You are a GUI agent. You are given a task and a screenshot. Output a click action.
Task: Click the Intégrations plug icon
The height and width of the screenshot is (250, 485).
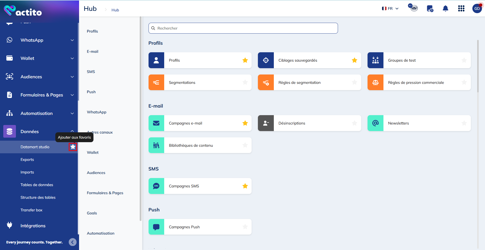pos(10,225)
